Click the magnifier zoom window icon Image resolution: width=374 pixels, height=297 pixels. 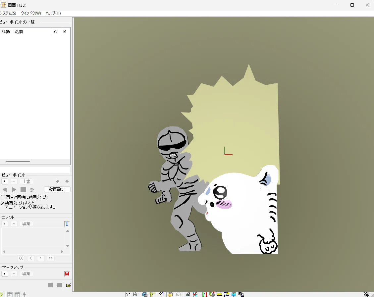[x=227, y=294]
